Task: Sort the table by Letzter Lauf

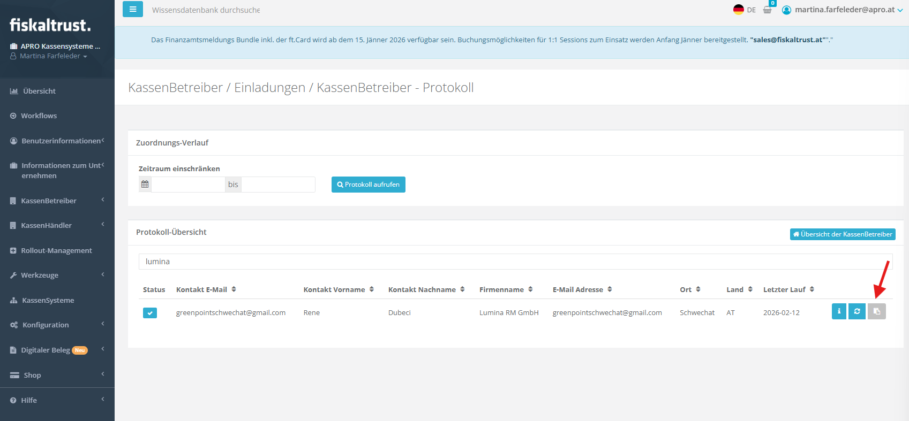Action: (x=812, y=289)
